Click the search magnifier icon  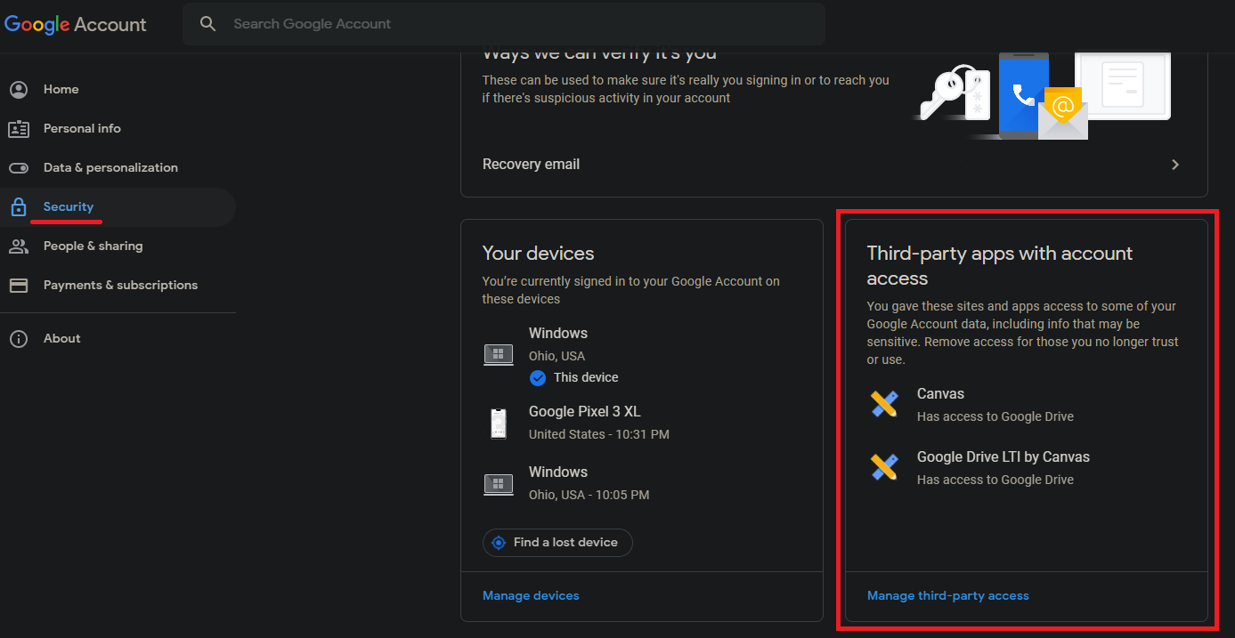(x=208, y=24)
